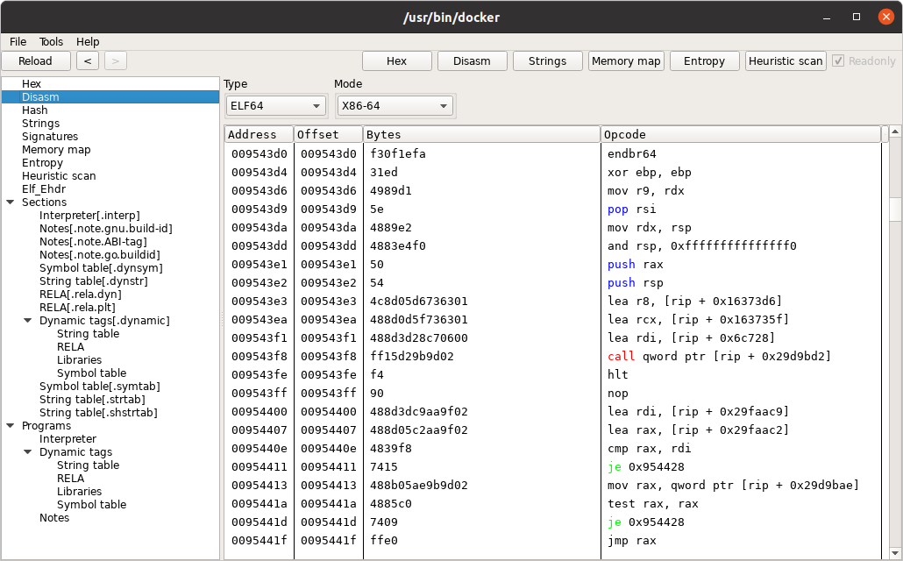Viewport: 903px width, 561px height.
Task: Collapse the Sections tree node
Action: tap(11, 202)
